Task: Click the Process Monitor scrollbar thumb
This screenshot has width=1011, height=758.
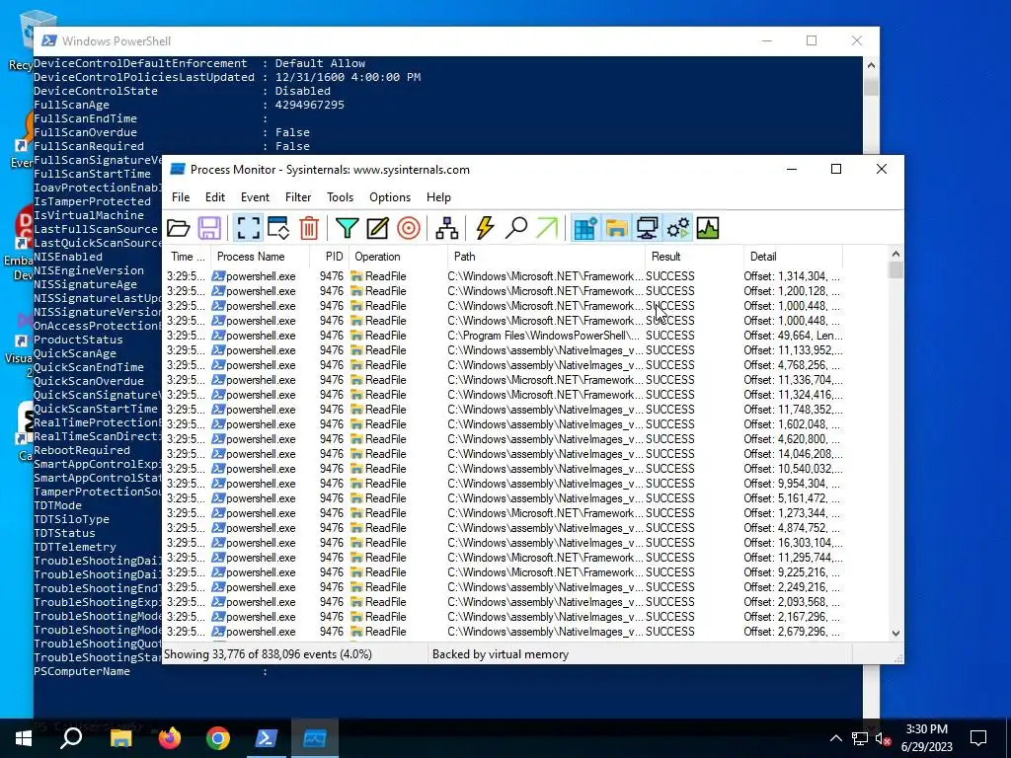Action: pyautogui.click(x=895, y=270)
